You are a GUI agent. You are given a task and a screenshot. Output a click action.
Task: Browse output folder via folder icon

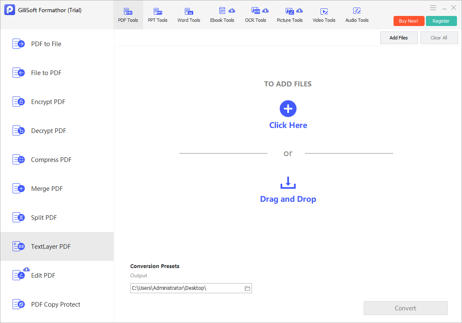[x=247, y=288]
